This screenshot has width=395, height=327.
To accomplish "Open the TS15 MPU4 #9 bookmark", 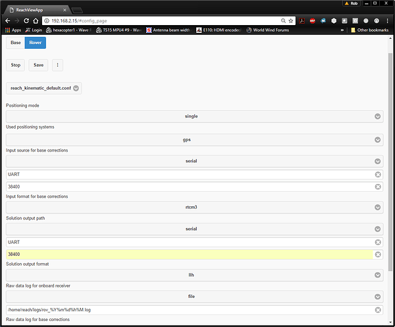I will coord(118,30).
